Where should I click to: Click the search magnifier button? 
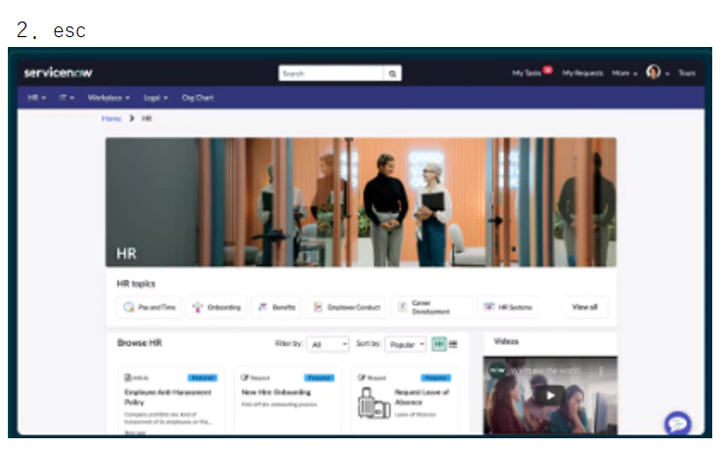(392, 73)
